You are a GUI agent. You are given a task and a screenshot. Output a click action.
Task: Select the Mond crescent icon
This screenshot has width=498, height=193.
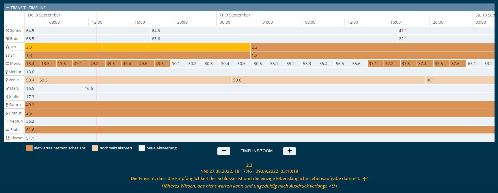point(7,64)
